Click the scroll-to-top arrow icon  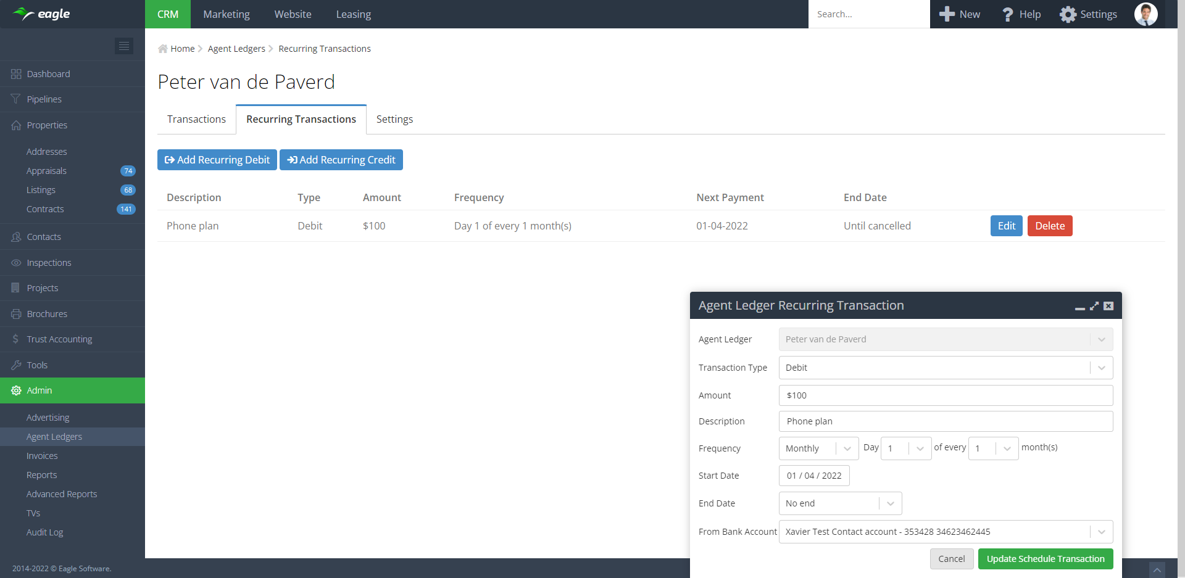[1157, 569]
